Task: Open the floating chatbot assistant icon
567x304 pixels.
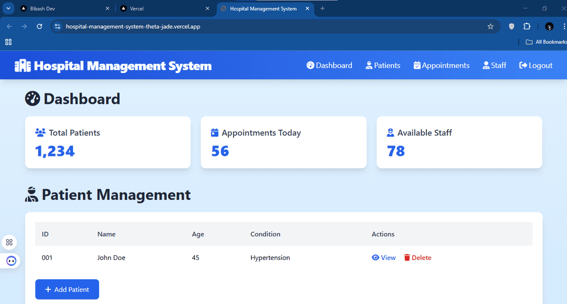Action: tap(11, 260)
